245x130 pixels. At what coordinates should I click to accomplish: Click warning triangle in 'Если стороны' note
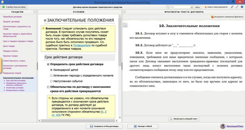pyautogui.click(x=49, y=98)
